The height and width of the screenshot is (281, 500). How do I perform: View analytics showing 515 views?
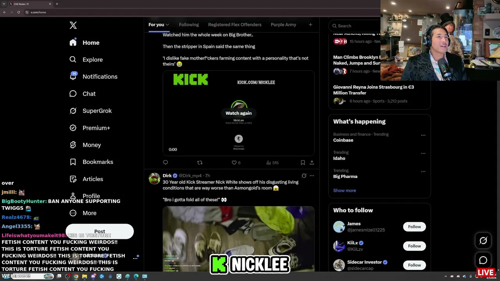point(272,162)
